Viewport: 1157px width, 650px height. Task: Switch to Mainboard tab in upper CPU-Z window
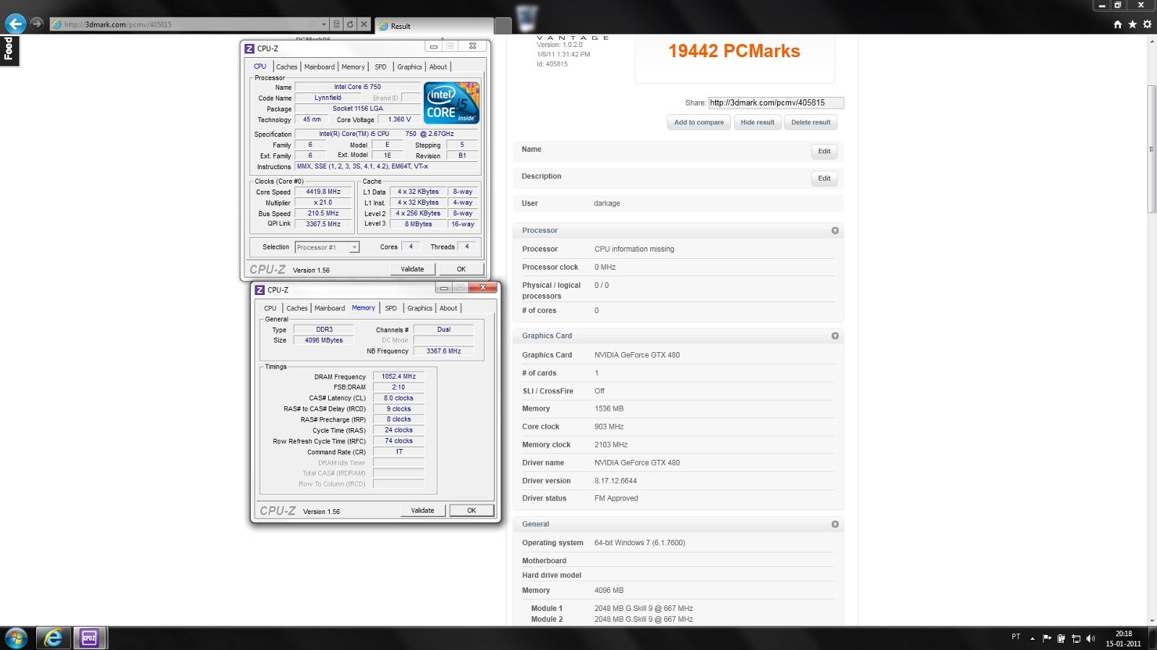319,67
